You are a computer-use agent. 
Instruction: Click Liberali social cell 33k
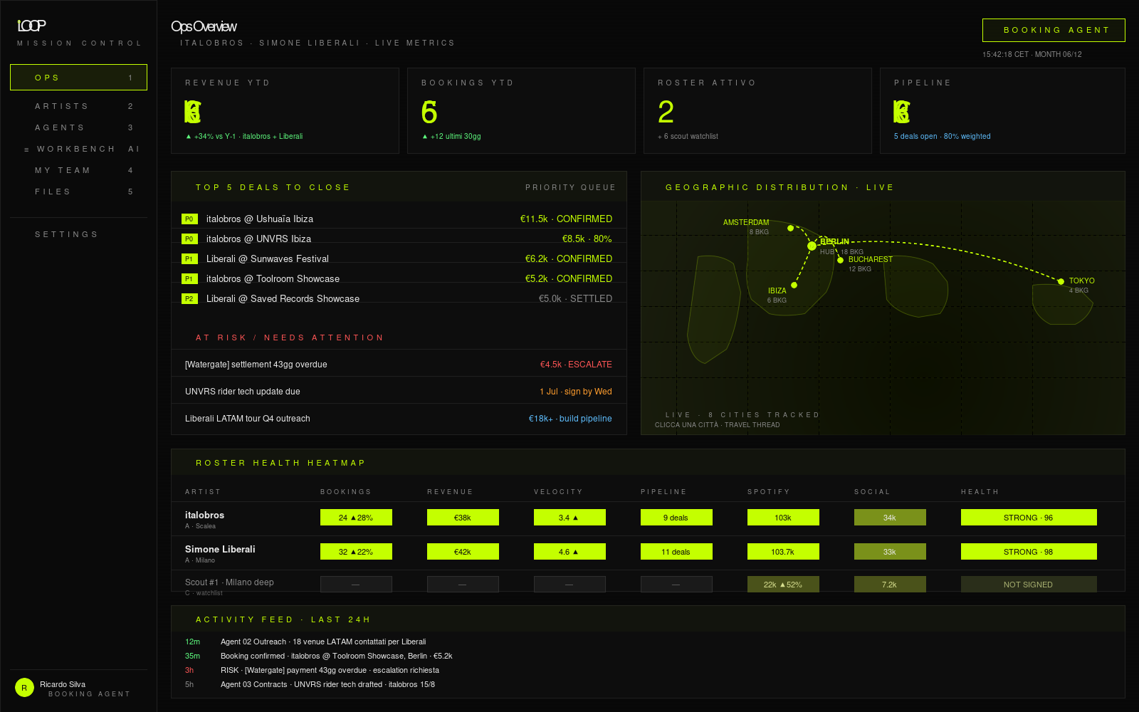click(x=890, y=552)
